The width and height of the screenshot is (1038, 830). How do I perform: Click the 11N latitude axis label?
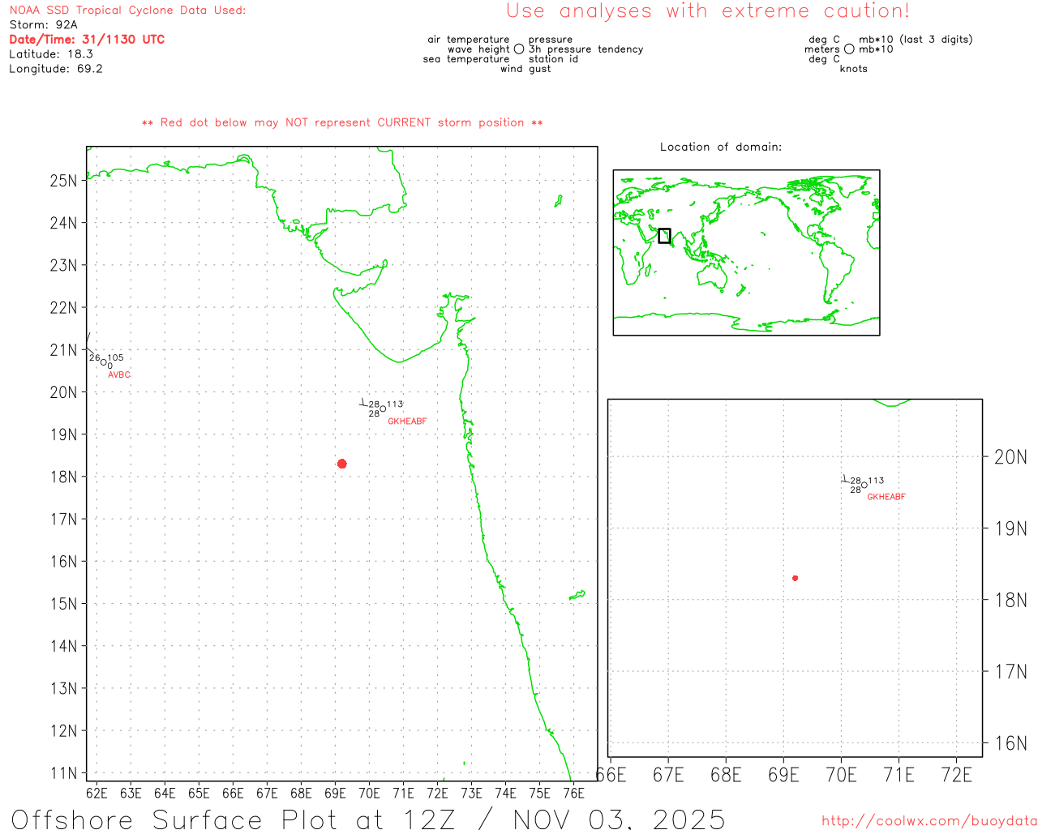tap(63, 773)
